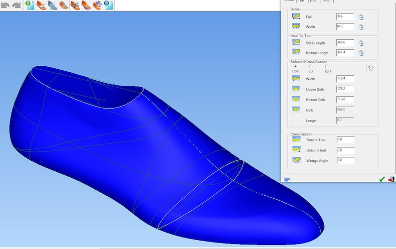This screenshot has height=249, width=396.
Task: Click the scale Width field showing 64.5
Action: click(345, 26)
